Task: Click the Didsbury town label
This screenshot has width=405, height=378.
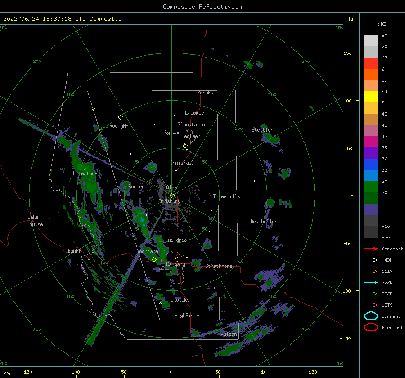Action: 170,201
